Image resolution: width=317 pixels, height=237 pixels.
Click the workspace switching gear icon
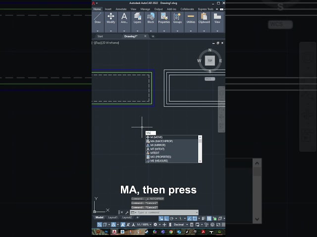[x=155, y=225]
